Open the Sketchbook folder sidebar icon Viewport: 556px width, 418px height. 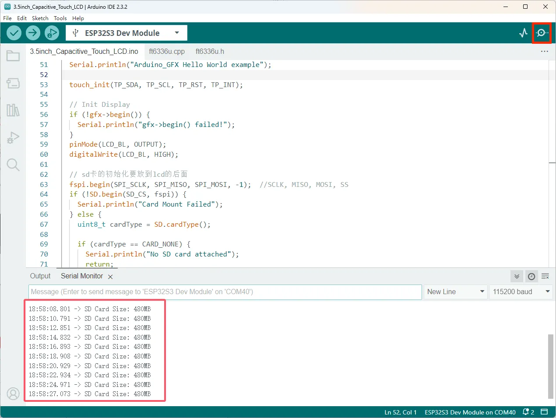tap(13, 56)
